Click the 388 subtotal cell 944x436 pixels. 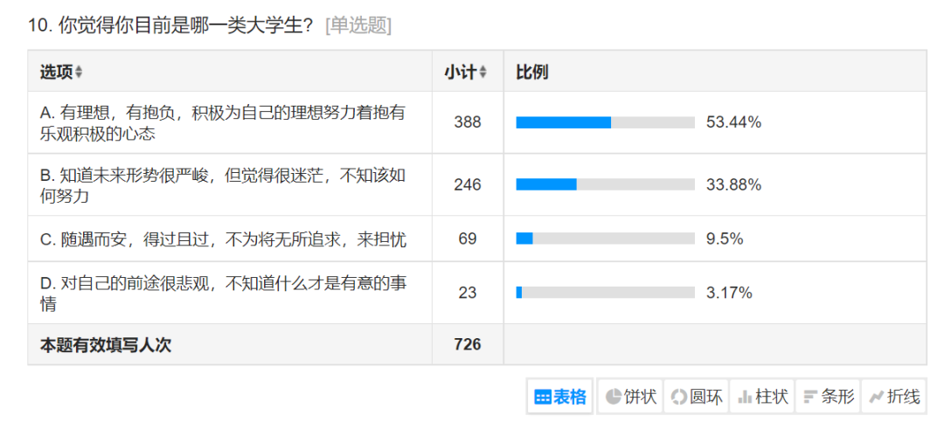pyautogui.click(x=468, y=122)
